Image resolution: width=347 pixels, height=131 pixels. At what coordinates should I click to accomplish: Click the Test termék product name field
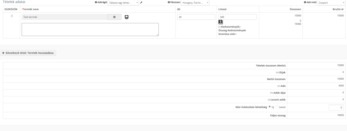point(64,17)
